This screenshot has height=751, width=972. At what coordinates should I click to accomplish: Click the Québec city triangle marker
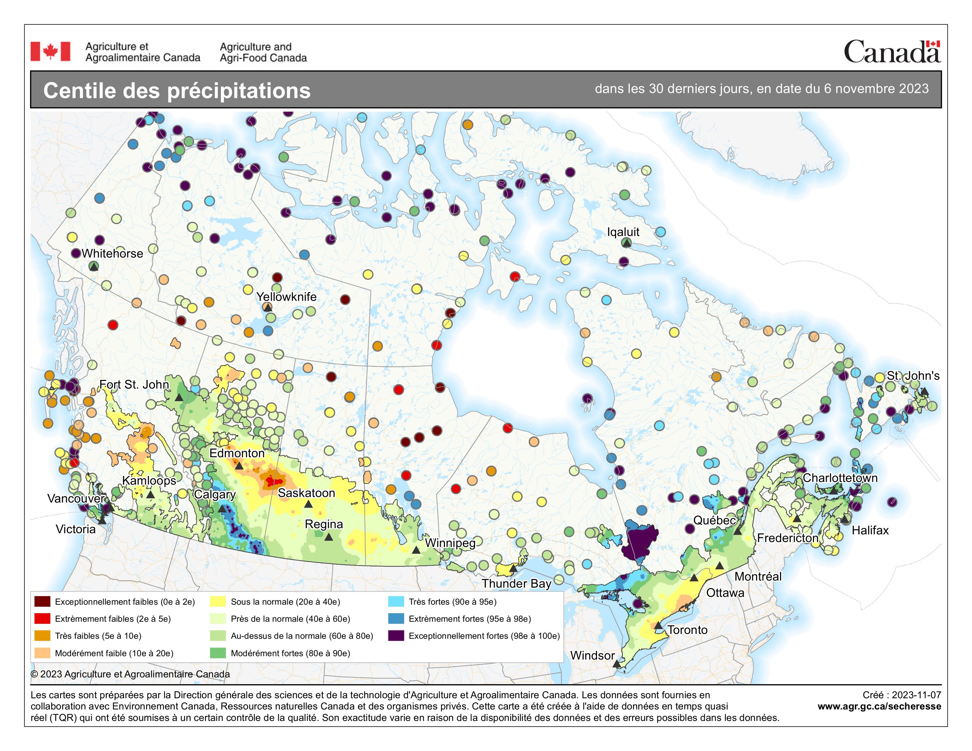737,531
